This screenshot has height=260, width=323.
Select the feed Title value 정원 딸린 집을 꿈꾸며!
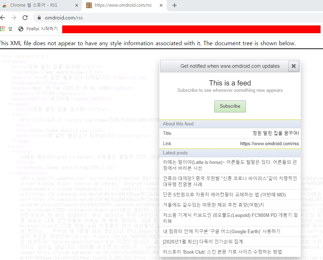[276, 133]
